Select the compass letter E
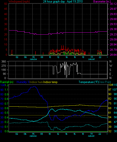The height and width of the screenshot is (142, 117). click(x=110, y=74)
